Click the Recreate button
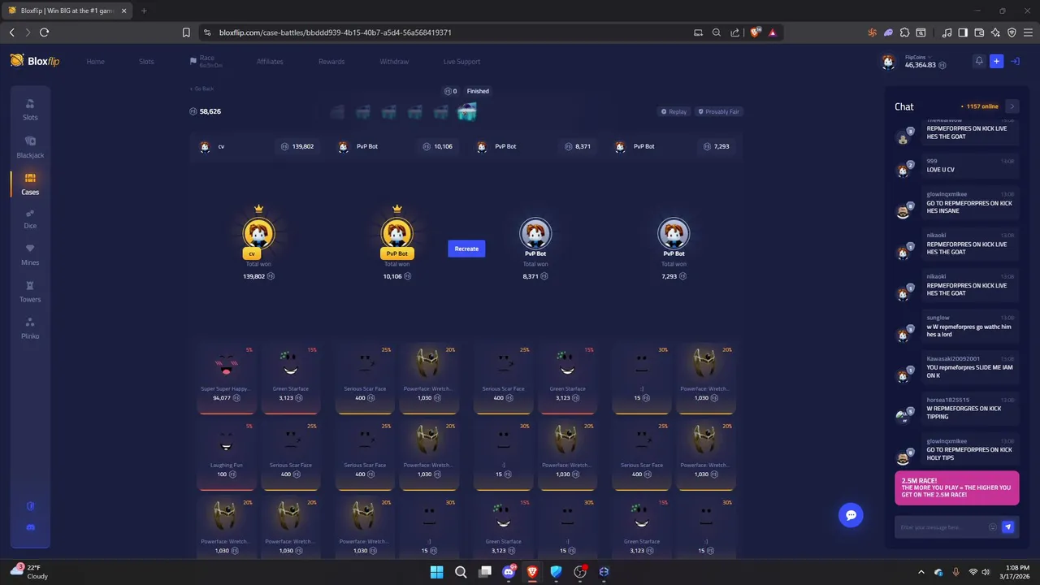The image size is (1040, 585). click(x=466, y=249)
